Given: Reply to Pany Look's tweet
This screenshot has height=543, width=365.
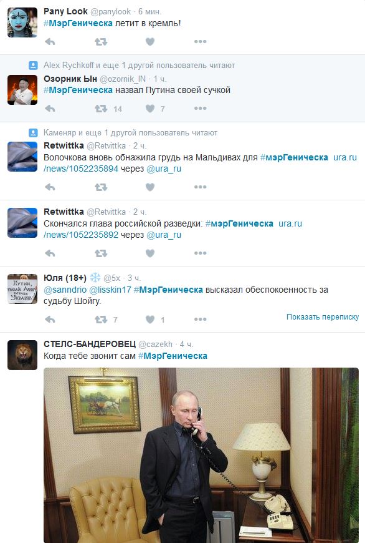Looking at the screenshot, I should click(x=50, y=42).
